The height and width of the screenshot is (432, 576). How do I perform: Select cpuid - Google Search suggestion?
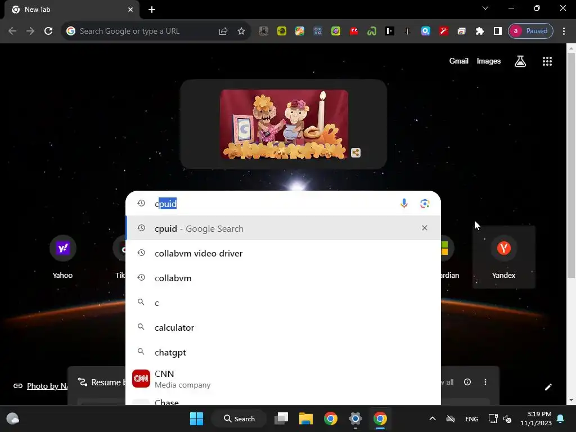coord(283,228)
